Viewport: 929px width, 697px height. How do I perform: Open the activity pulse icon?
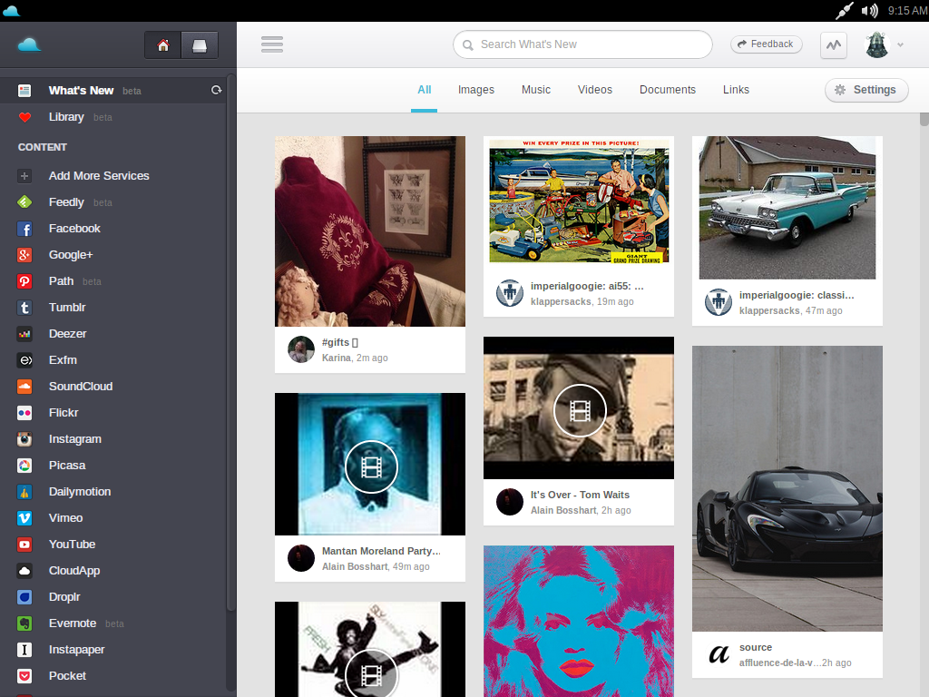pos(834,44)
